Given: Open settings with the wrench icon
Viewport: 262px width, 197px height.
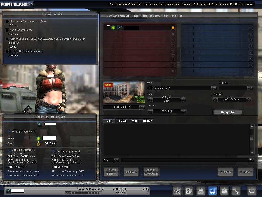Looking at the screenshot, I should coord(236,191).
